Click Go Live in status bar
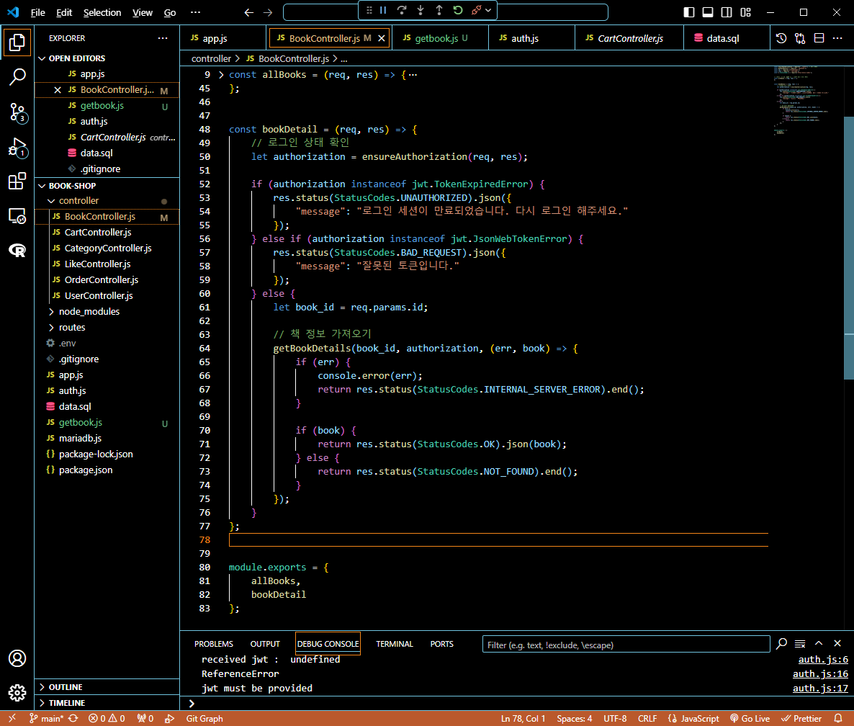854x726 pixels. click(x=750, y=718)
